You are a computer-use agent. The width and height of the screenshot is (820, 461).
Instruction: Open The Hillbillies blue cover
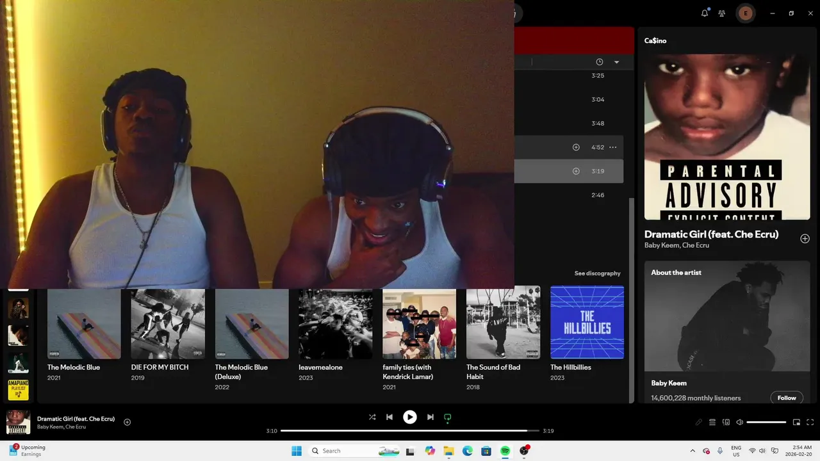pos(587,322)
